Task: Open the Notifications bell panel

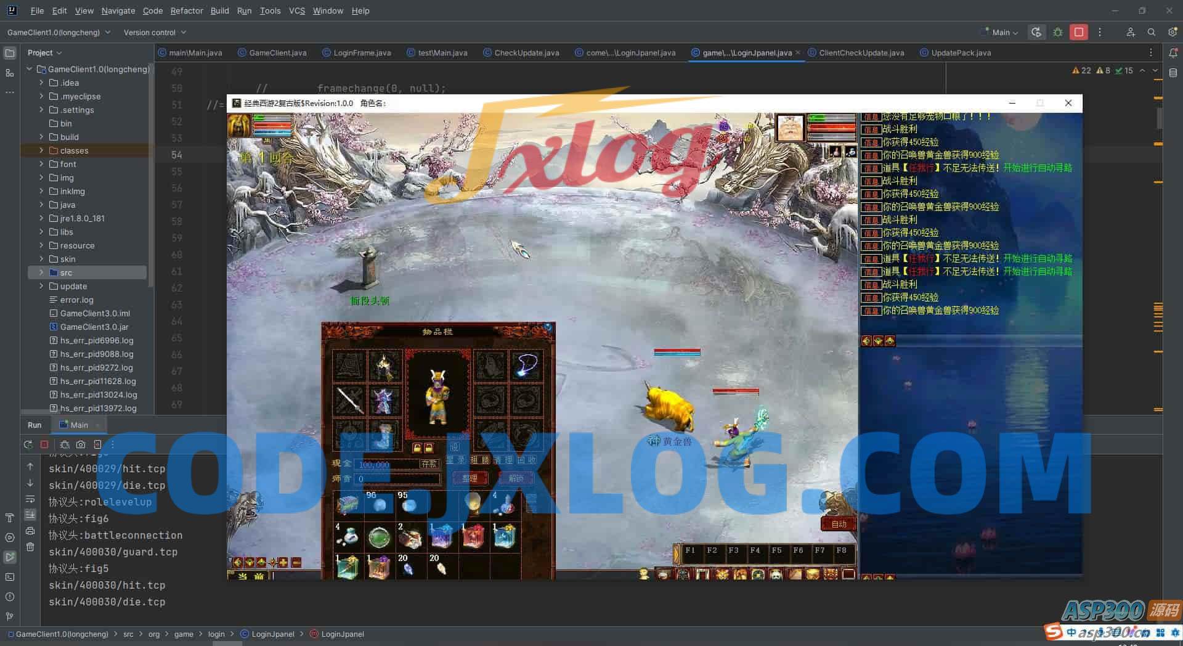Action: click(x=1173, y=53)
